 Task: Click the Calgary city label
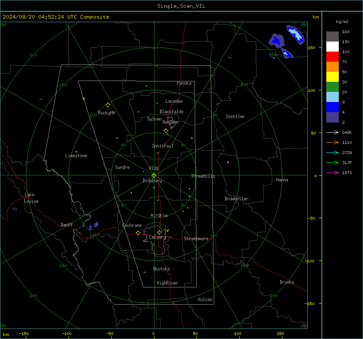pos(157,237)
